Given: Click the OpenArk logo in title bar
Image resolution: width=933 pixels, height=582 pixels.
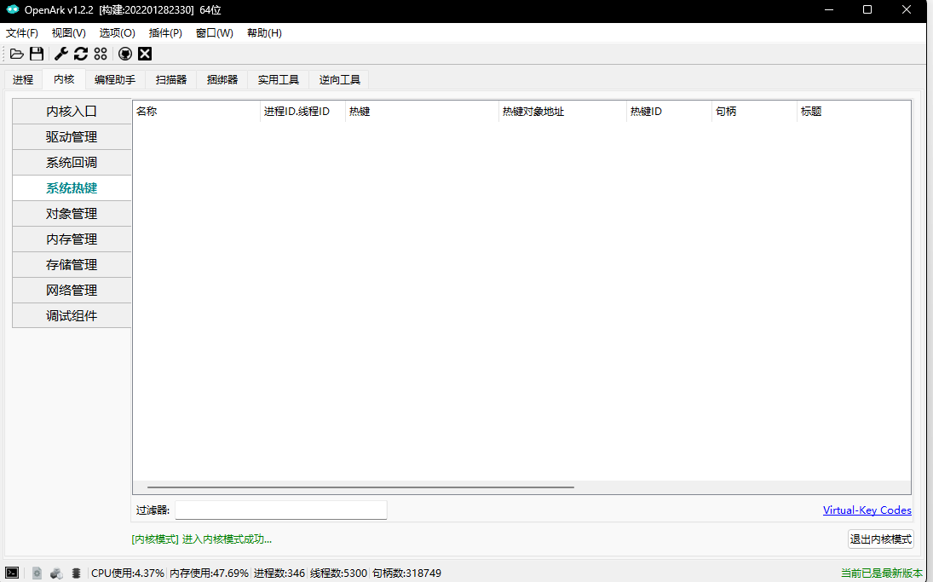Looking at the screenshot, I should (x=13, y=9).
